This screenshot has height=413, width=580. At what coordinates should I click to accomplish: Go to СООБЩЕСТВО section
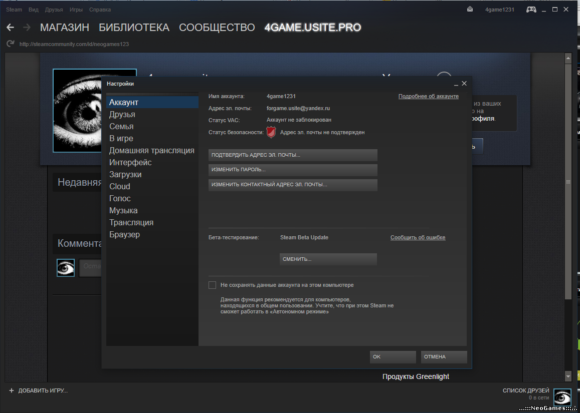217,28
